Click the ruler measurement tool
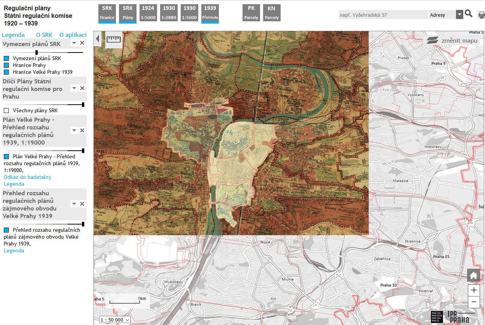The image size is (485, 325). click(113, 39)
